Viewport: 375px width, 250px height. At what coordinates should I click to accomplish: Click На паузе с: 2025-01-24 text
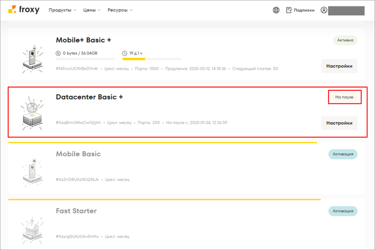click(197, 123)
